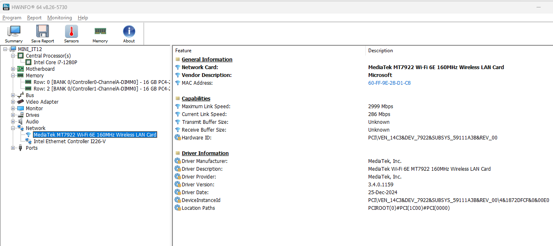
Task: Select the Driver Manufacturer label
Action: click(204, 161)
